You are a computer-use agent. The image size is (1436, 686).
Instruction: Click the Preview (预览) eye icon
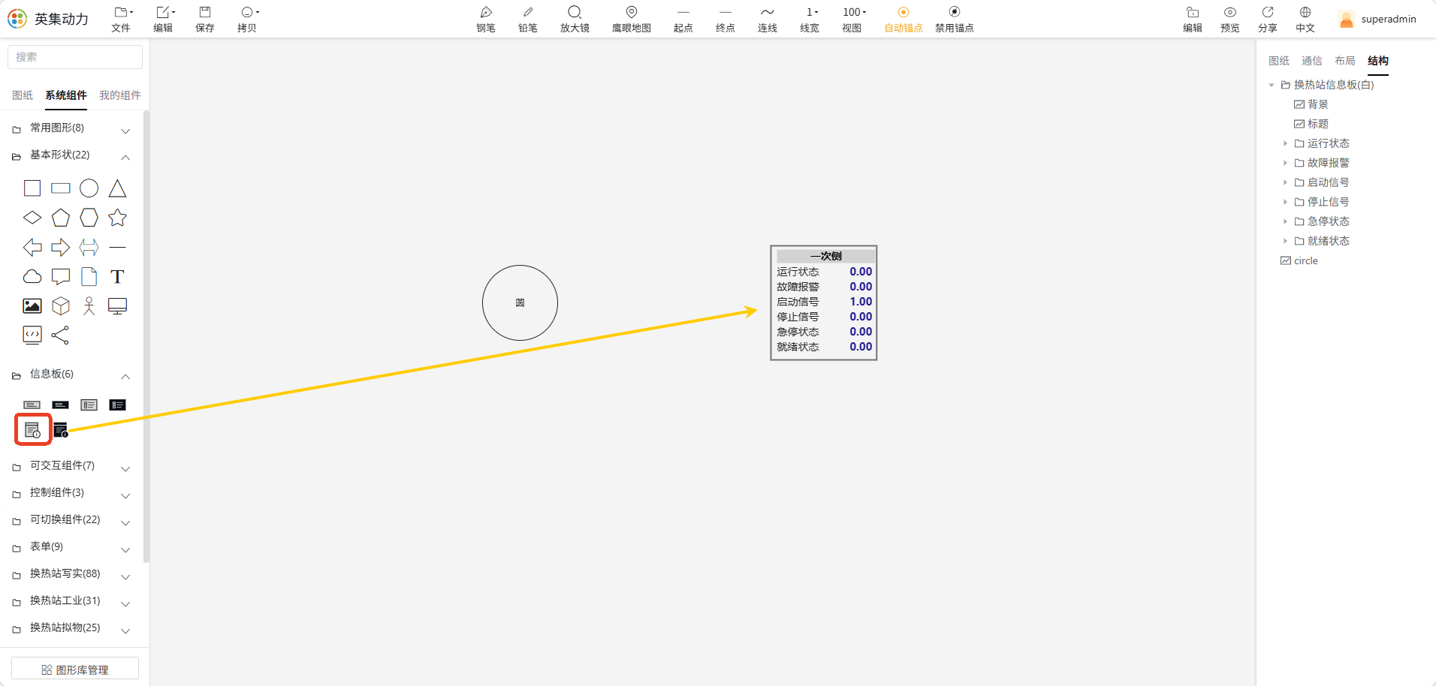[x=1230, y=20]
